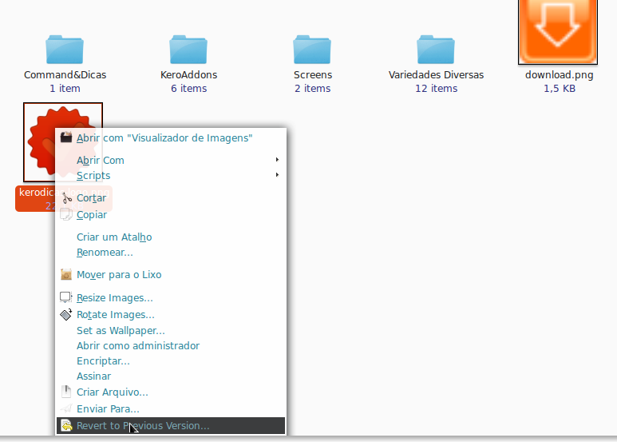
Task: Select Resize Images... entry
Action: (x=171, y=298)
